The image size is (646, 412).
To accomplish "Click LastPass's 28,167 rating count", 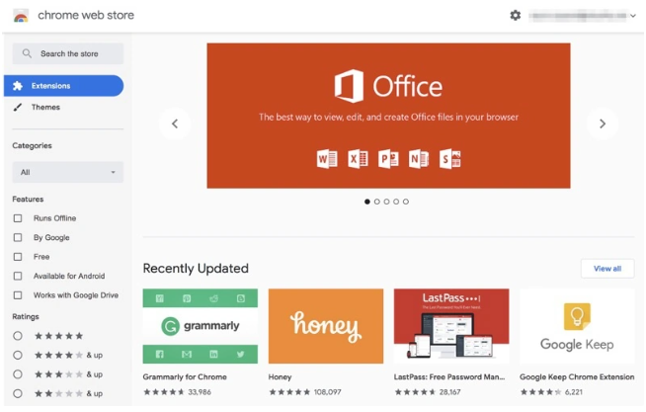I will [449, 392].
